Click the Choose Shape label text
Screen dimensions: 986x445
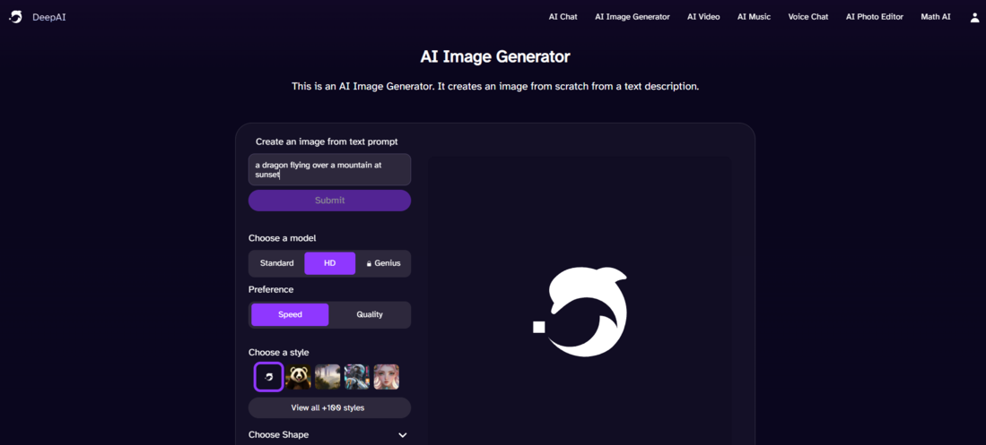278,434
